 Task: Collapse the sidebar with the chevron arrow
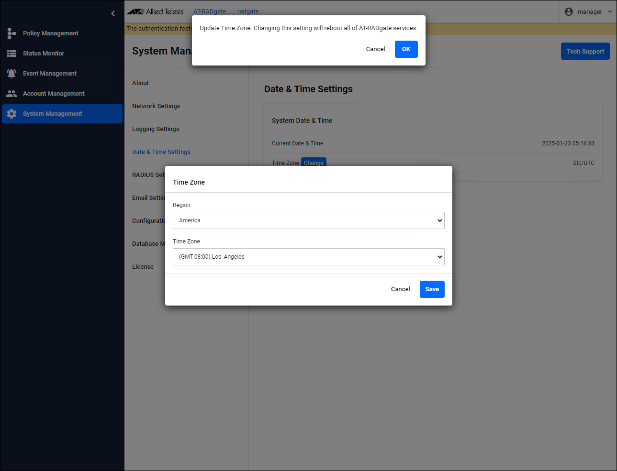[x=113, y=13]
